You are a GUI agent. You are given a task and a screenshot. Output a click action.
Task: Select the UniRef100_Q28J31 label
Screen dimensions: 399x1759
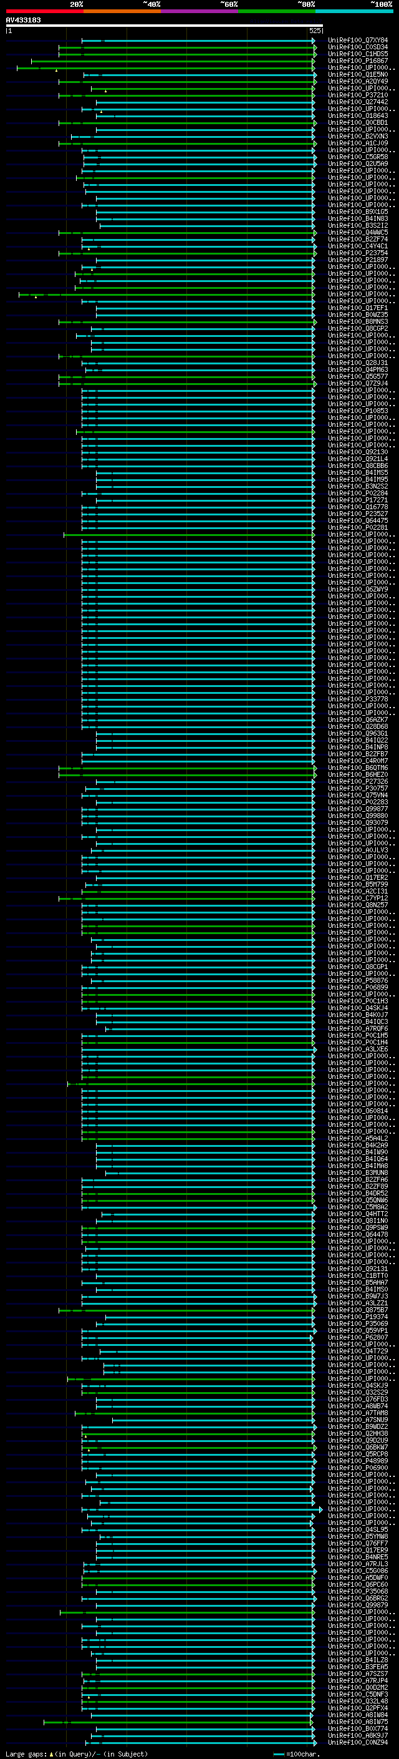tap(358, 363)
